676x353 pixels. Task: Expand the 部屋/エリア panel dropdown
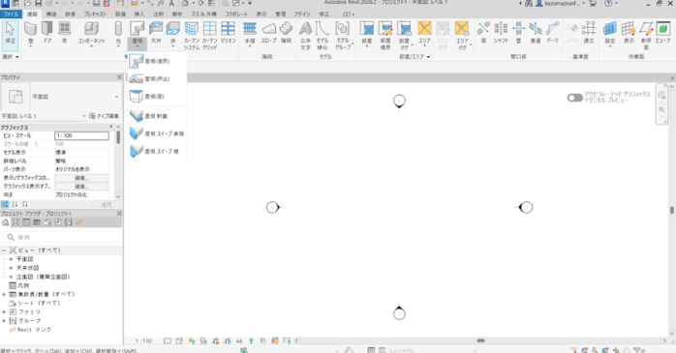click(x=415, y=57)
